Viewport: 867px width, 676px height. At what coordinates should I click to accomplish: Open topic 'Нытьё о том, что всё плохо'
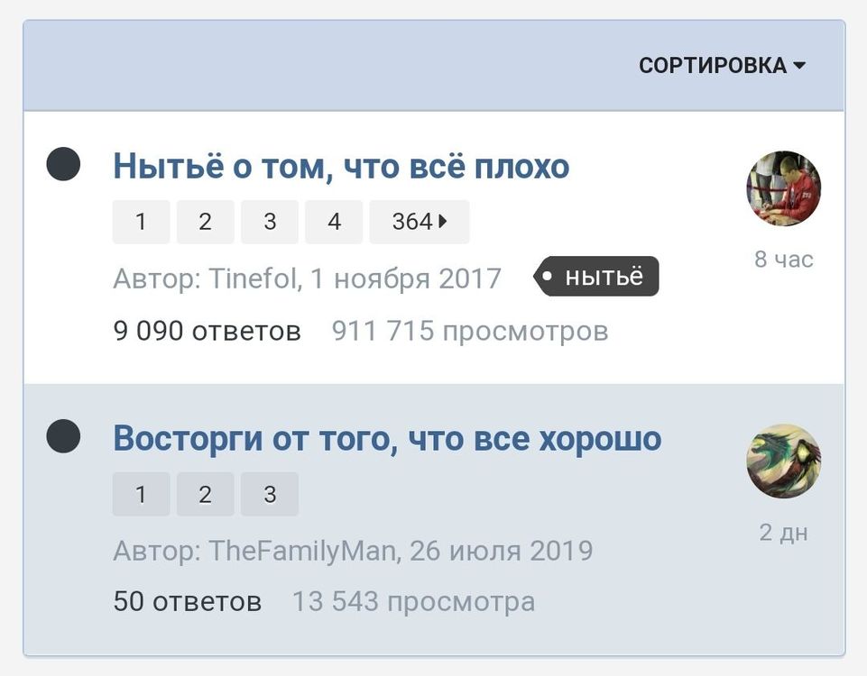click(341, 167)
